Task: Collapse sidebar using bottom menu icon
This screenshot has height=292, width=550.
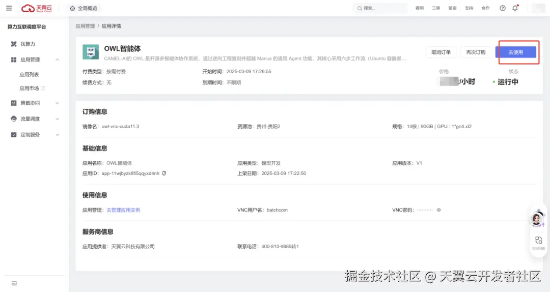Action: pos(14,283)
